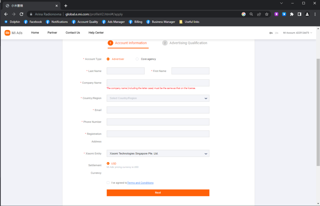Maximize the Chrome browser window

[x=304, y=3]
